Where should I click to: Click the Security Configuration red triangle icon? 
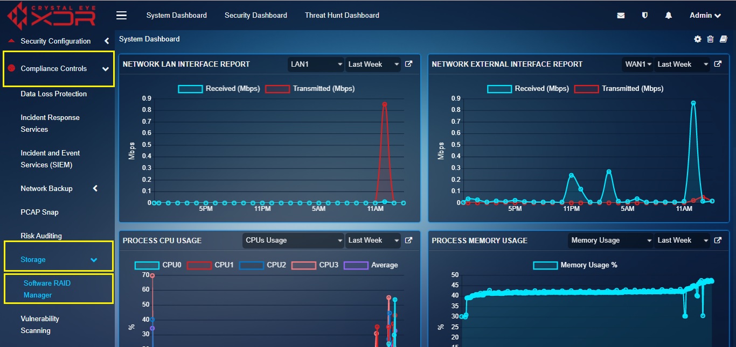11,41
